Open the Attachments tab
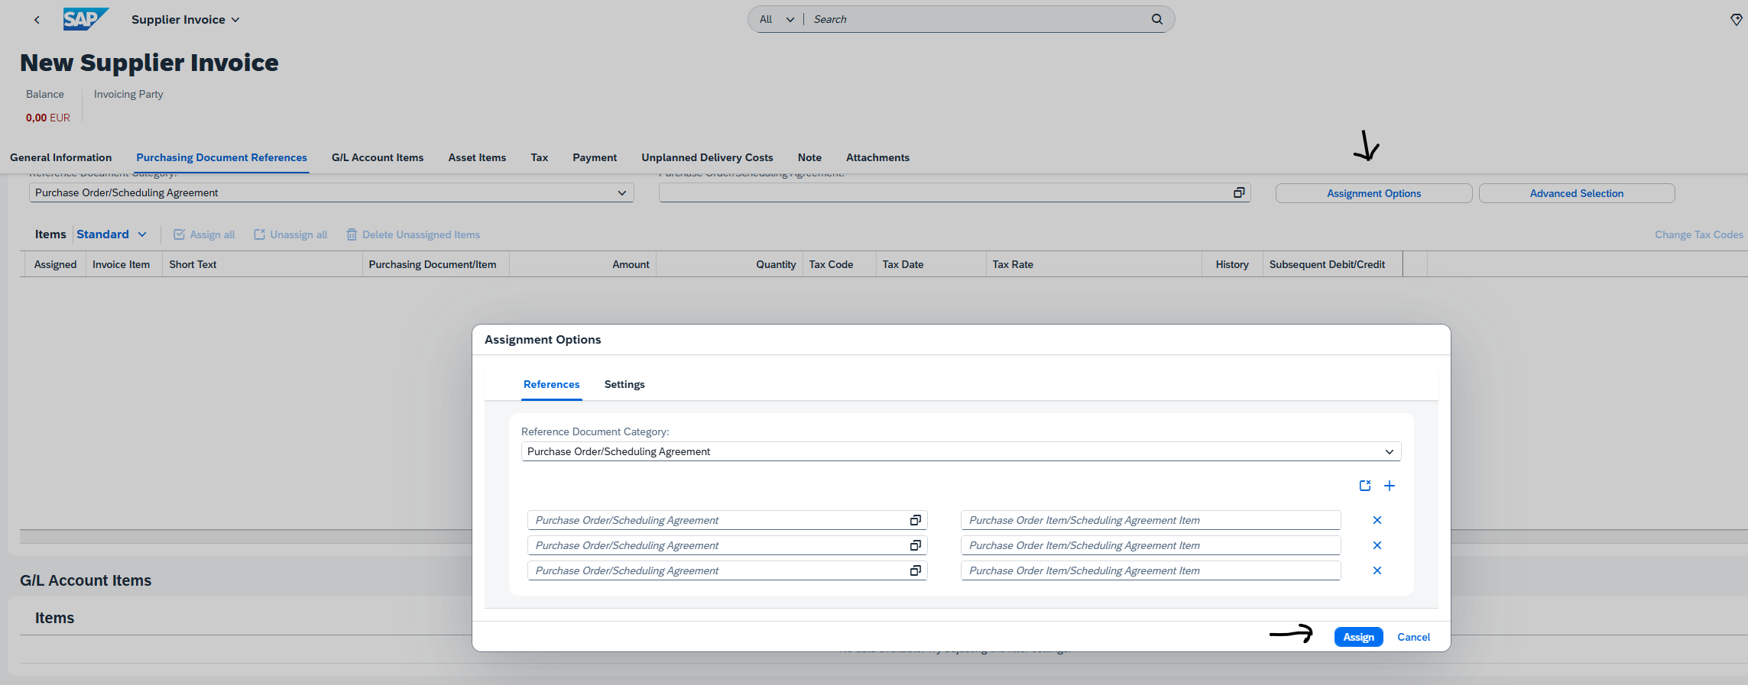 pos(877,157)
